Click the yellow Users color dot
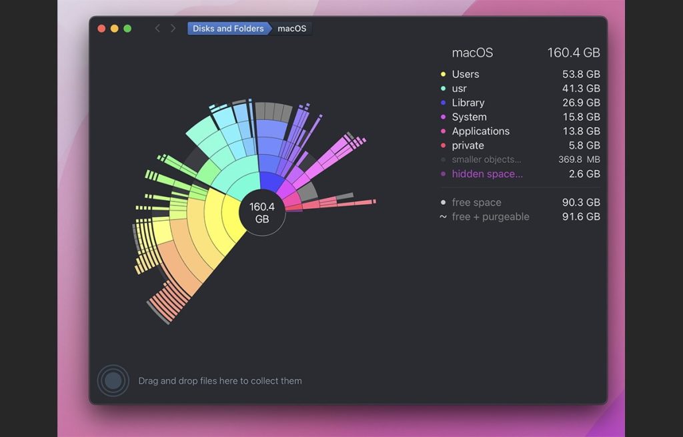The height and width of the screenshot is (437, 683). tap(443, 74)
